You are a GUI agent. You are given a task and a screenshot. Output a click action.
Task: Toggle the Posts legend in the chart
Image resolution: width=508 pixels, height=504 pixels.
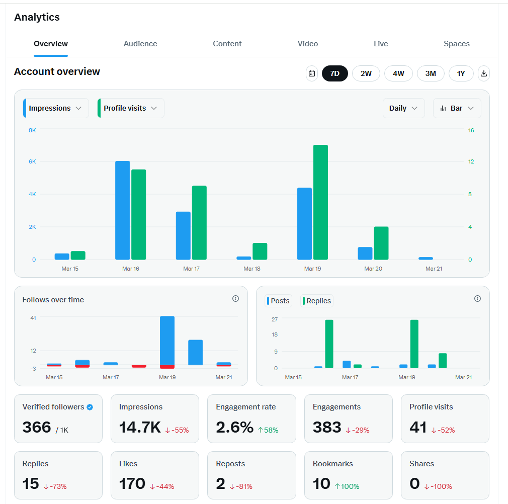278,300
